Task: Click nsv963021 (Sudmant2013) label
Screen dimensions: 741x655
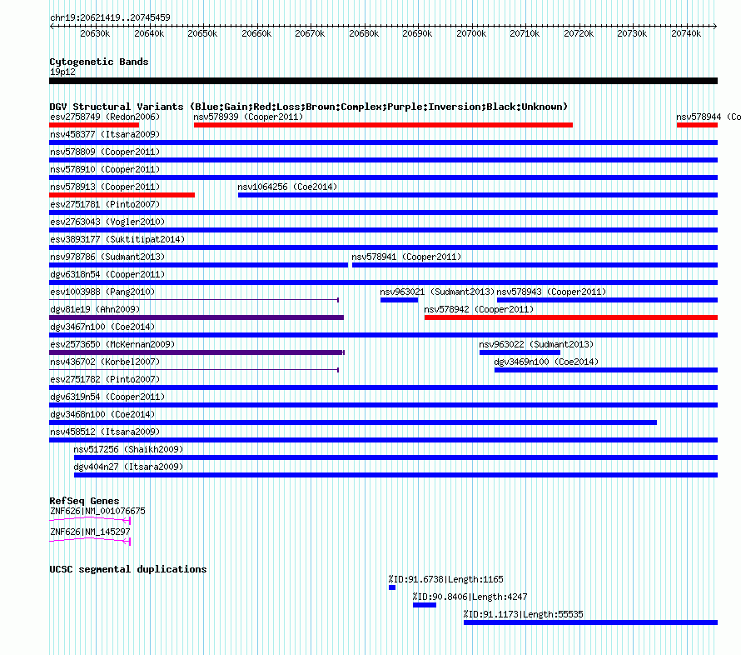Action: (x=437, y=292)
